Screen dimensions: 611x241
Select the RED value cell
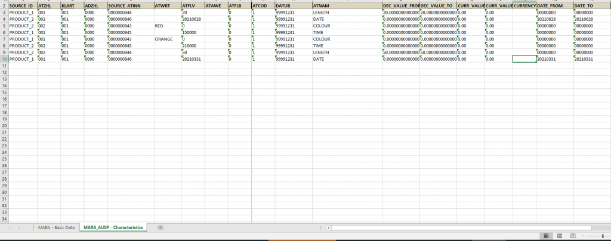click(168, 26)
